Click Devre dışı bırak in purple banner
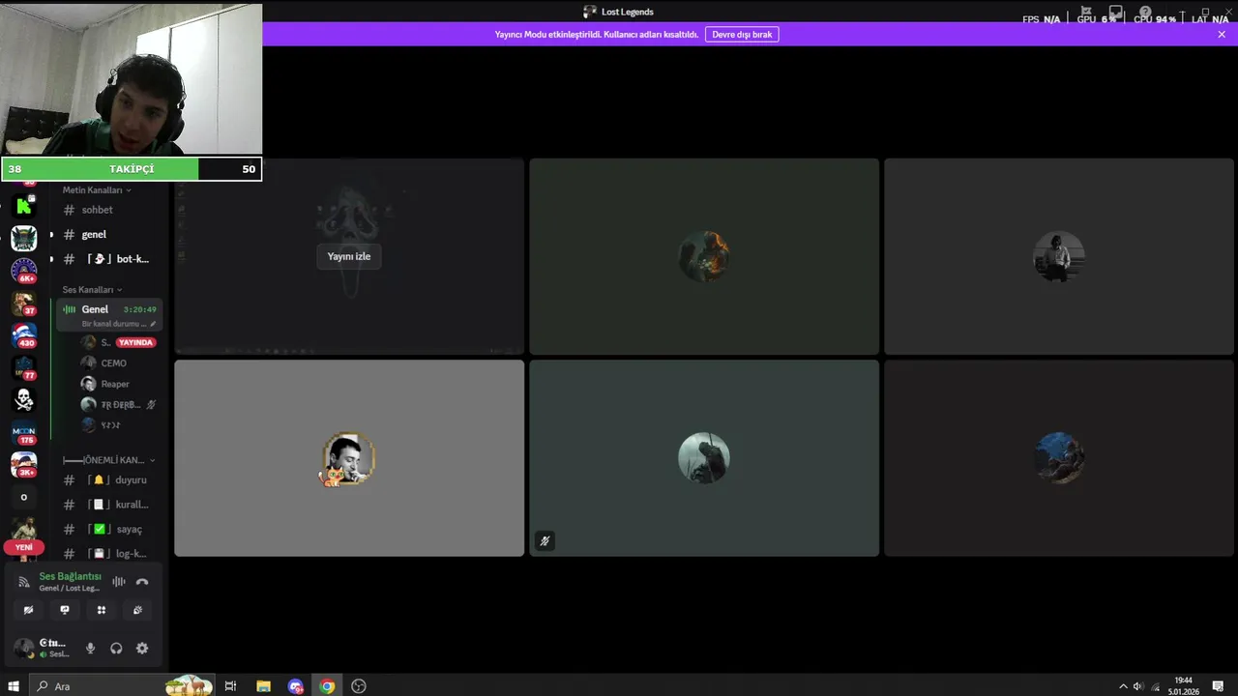The image size is (1238, 696). click(742, 34)
